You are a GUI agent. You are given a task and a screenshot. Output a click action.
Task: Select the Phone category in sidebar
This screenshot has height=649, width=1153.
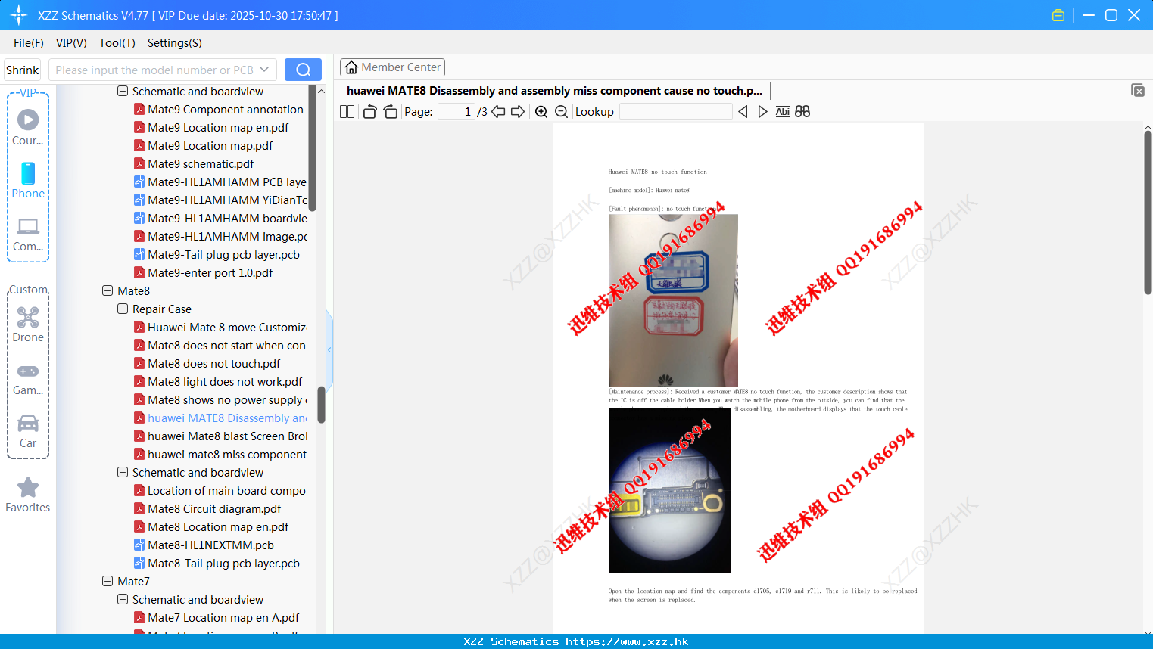tap(28, 181)
